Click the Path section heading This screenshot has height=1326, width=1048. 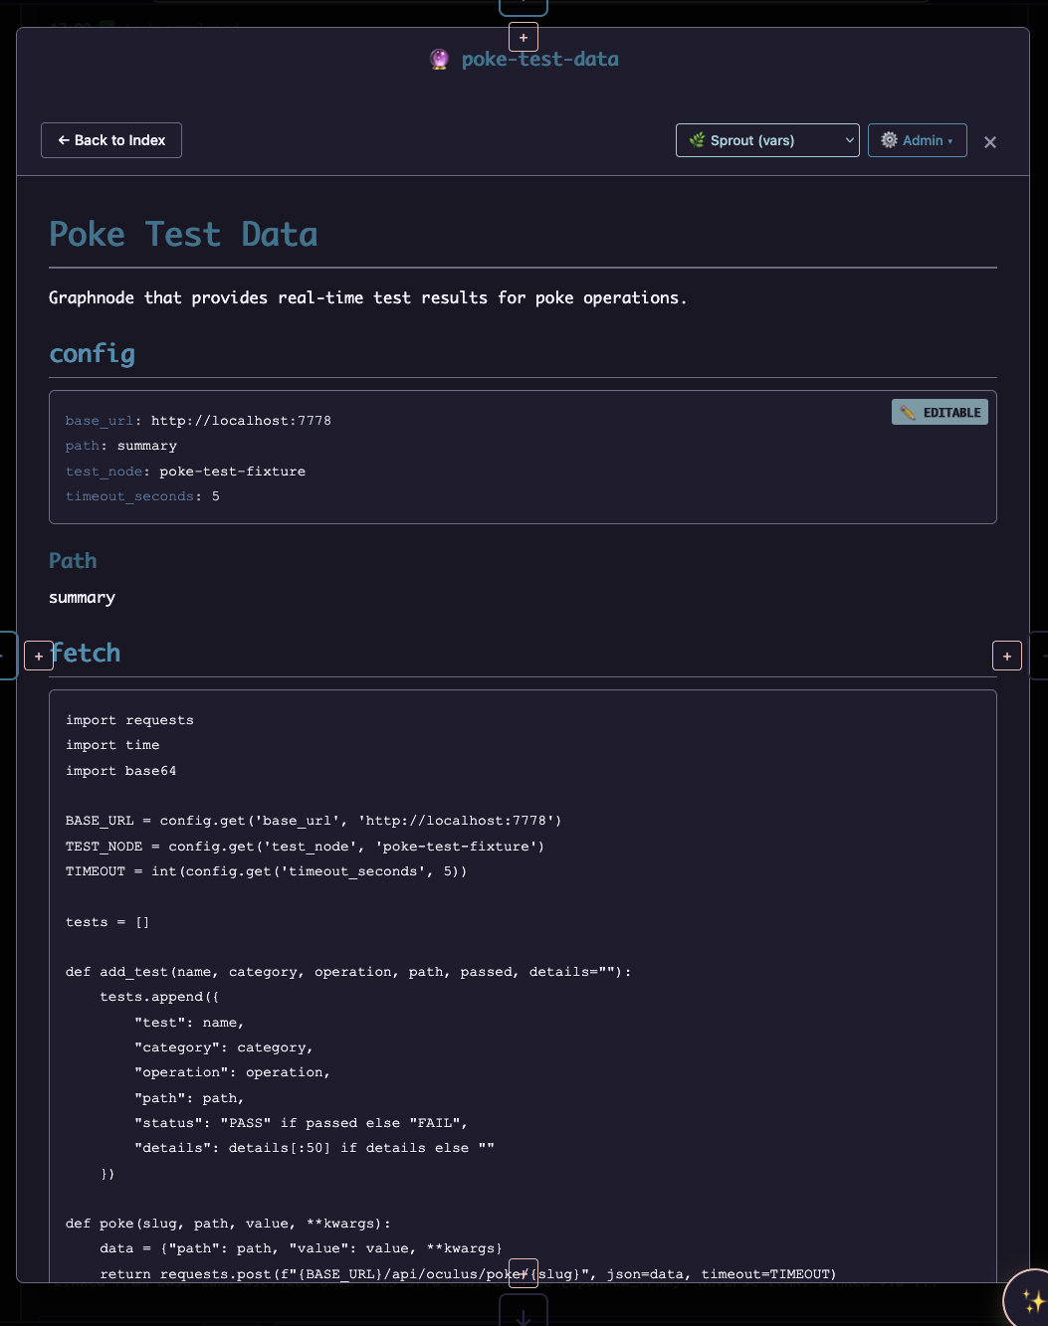point(73,561)
